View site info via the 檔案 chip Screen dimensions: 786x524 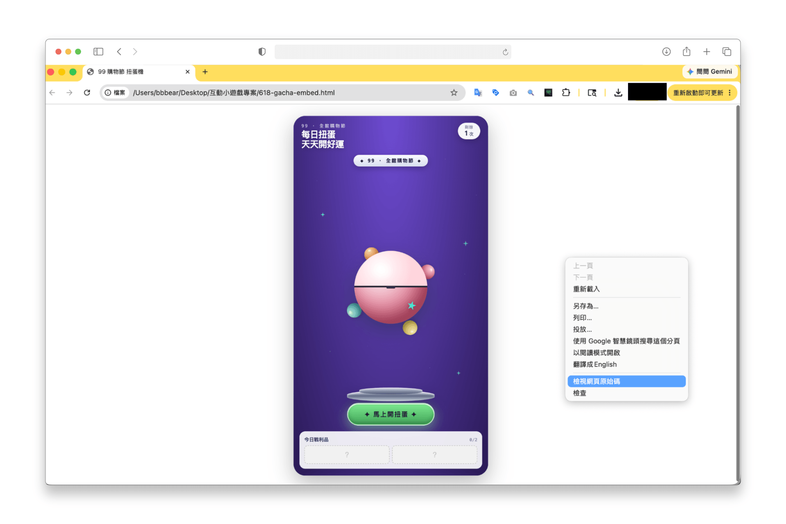115,93
